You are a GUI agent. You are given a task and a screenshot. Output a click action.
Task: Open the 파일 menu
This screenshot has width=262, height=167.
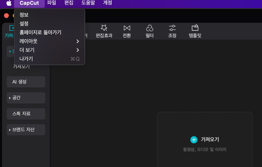[x=52, y=3]
